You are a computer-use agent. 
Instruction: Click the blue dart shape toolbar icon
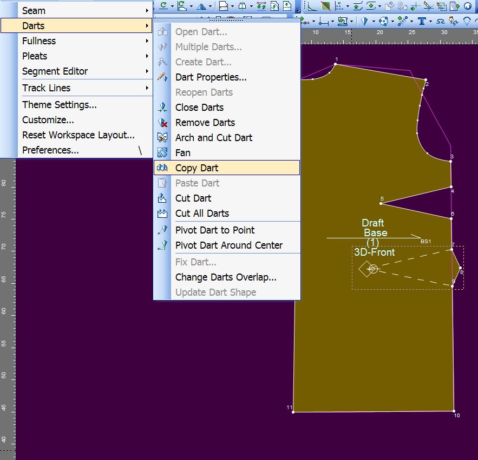[x=364, y=21]
